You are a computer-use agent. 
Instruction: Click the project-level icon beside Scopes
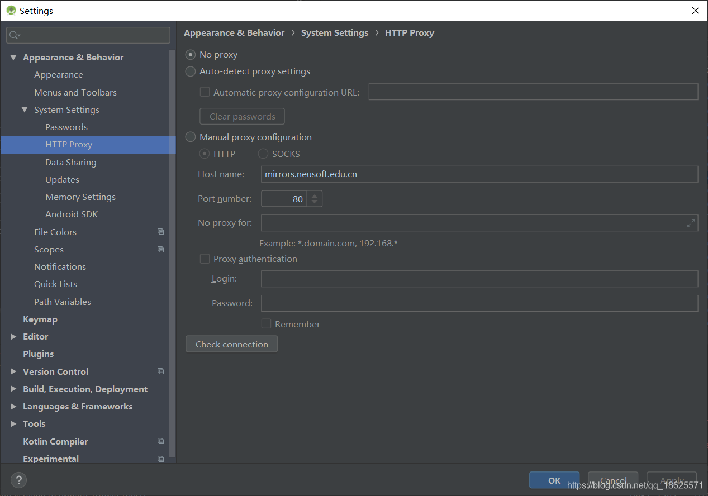coord(160,249)
